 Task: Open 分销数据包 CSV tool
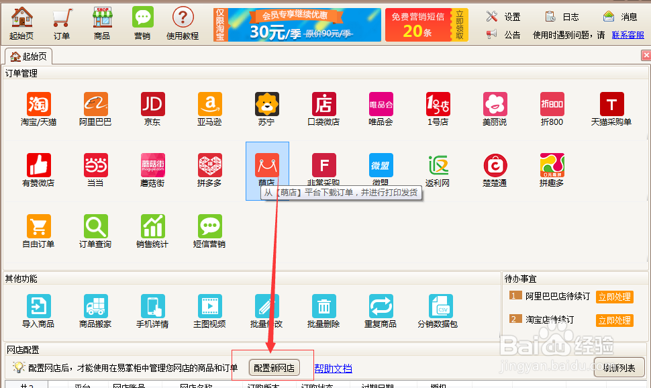(438, 311)
